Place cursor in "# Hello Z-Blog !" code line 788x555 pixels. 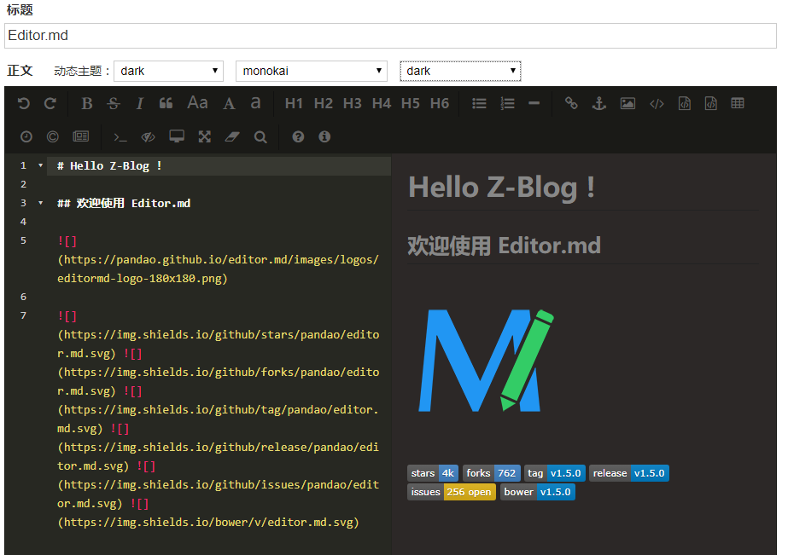pyautogui.click(x=109, y=166)
